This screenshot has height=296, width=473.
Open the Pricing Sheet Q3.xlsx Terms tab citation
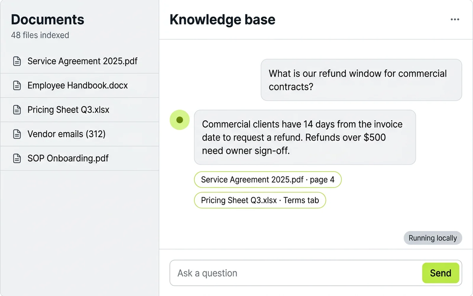(260, 200)
